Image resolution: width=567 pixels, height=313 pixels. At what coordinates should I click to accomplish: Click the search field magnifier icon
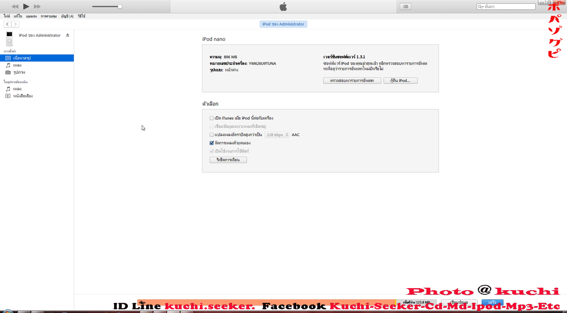[x=481, y=7]
